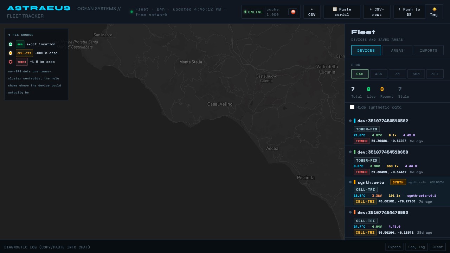This screenshot has width=450, height=253.
Task: Click the green fleet status dot in header
Action: (131, 12)
